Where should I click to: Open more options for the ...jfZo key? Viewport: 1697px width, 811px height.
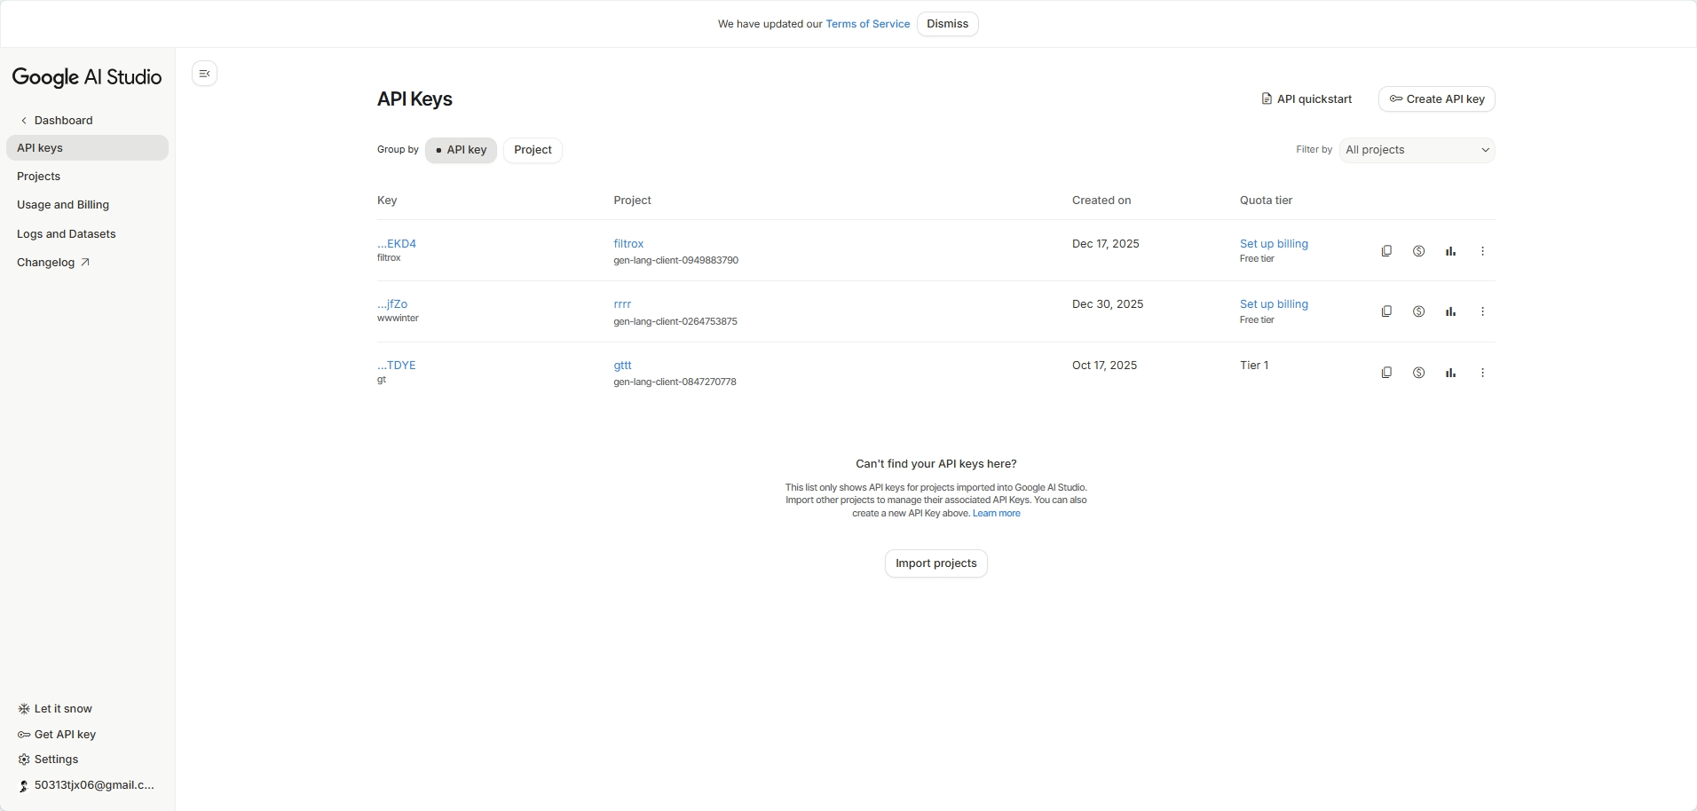tap(1482, 311)
